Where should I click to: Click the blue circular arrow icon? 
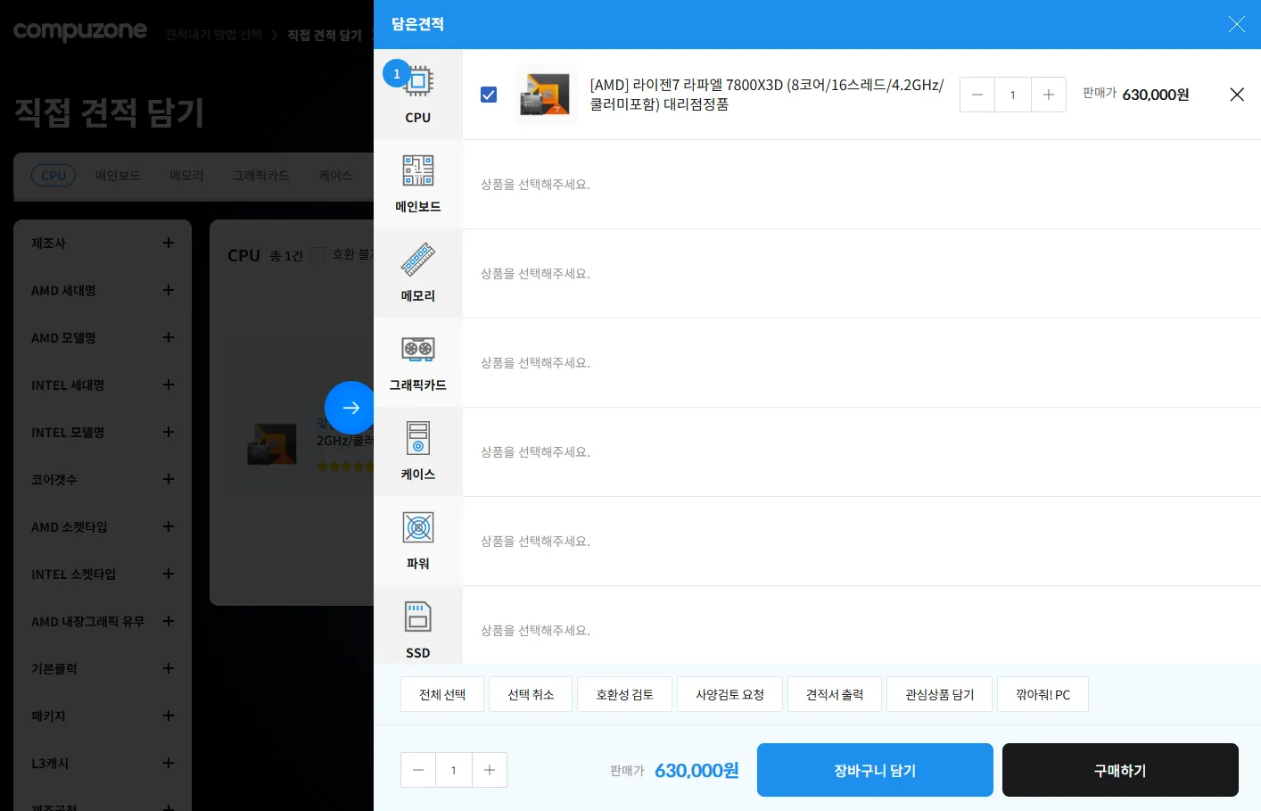pos(350,408)
